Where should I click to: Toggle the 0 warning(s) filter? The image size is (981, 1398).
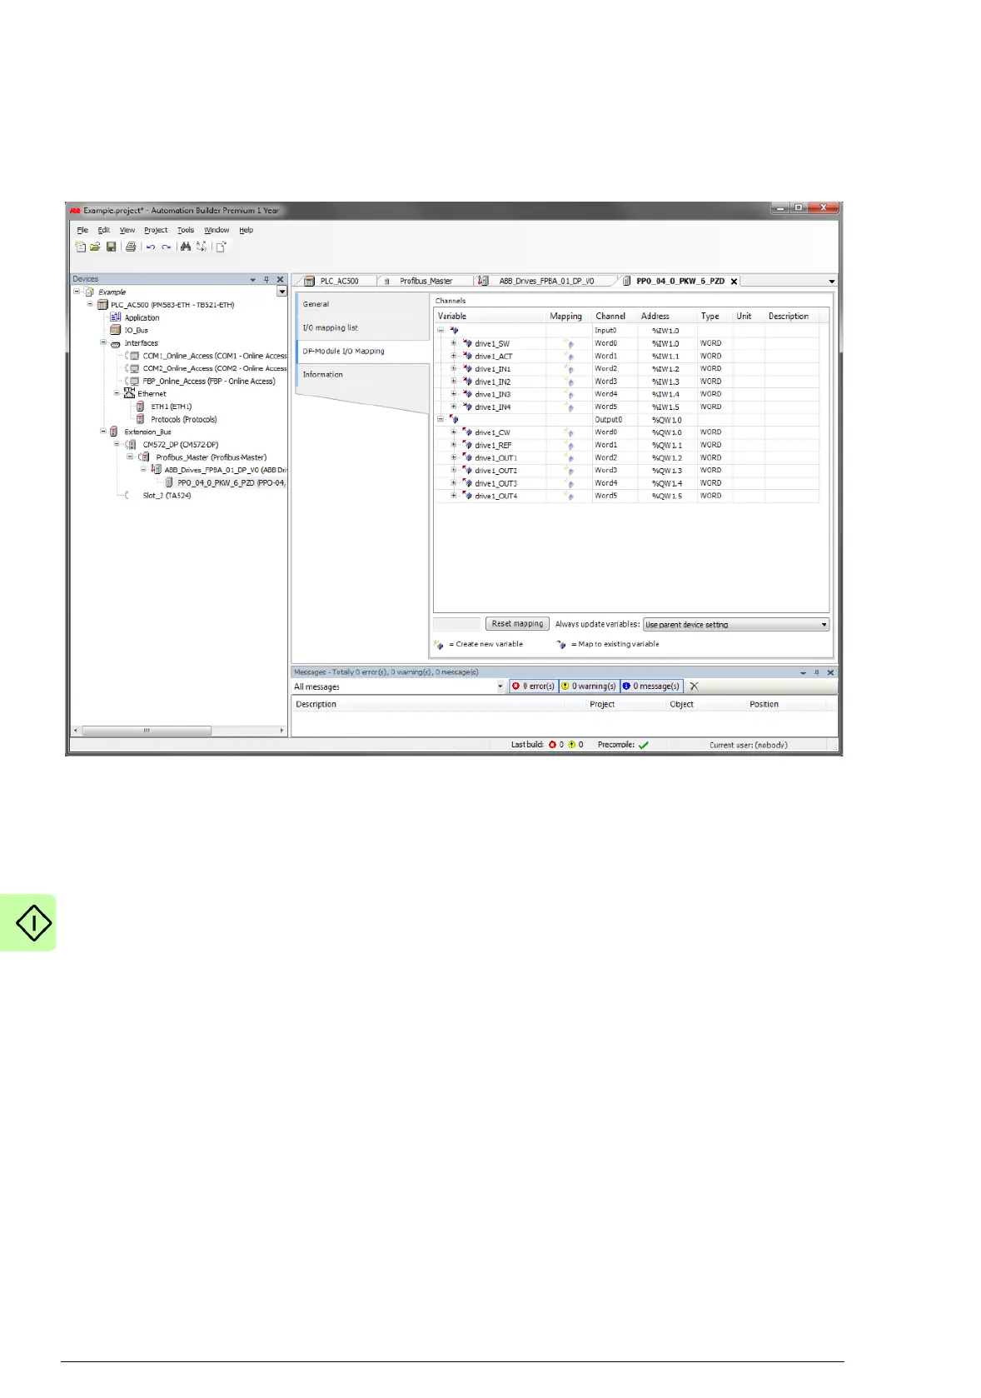click(589, 687)
